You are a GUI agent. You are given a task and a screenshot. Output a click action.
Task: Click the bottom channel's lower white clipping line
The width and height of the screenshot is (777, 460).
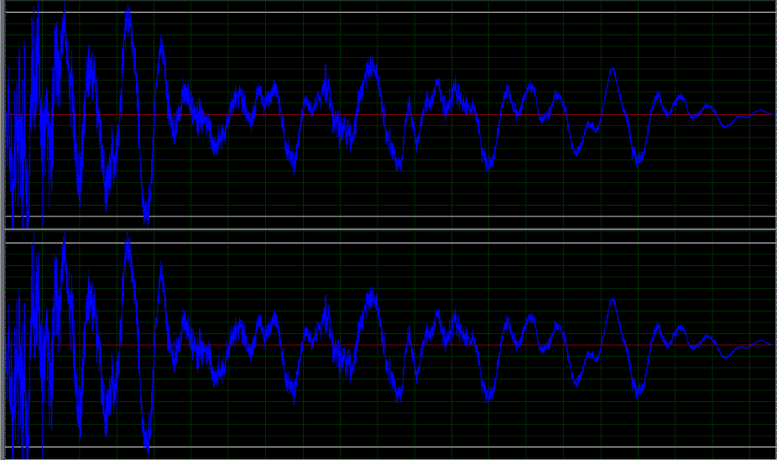pyautogui.click(x=390, y=447)
